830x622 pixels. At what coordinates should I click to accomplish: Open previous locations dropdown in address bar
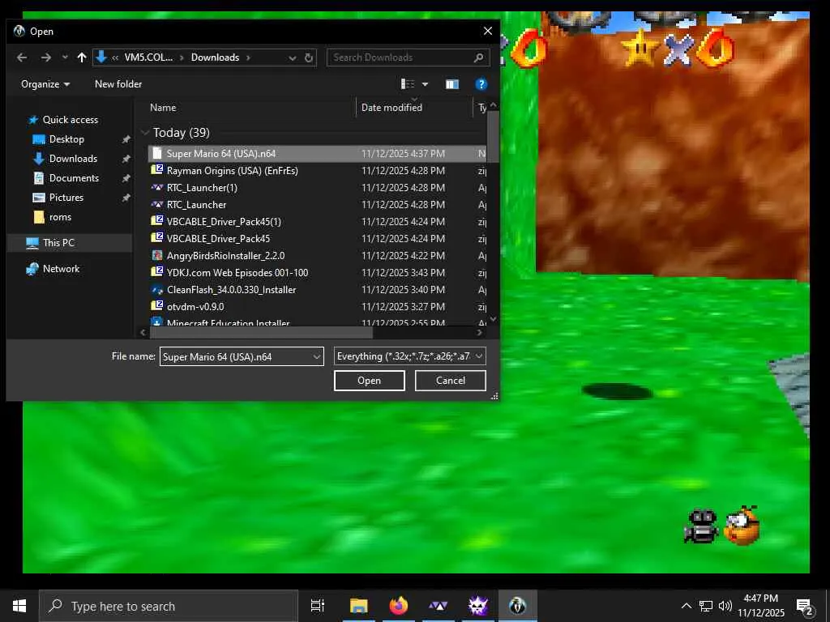click(x=292, y=58)
